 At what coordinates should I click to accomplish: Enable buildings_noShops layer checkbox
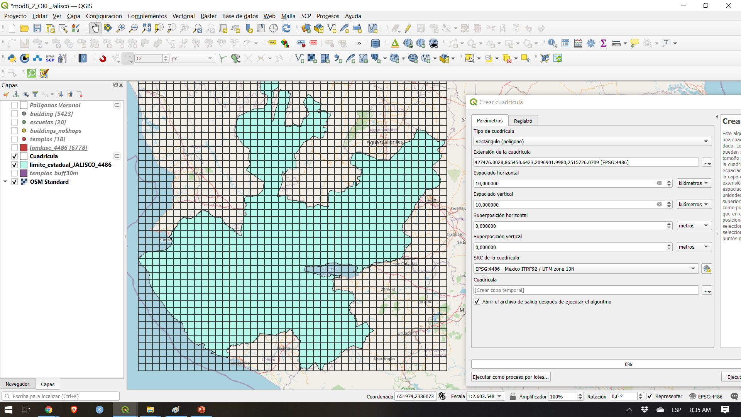pyautogui.click(x=14, y=131)
